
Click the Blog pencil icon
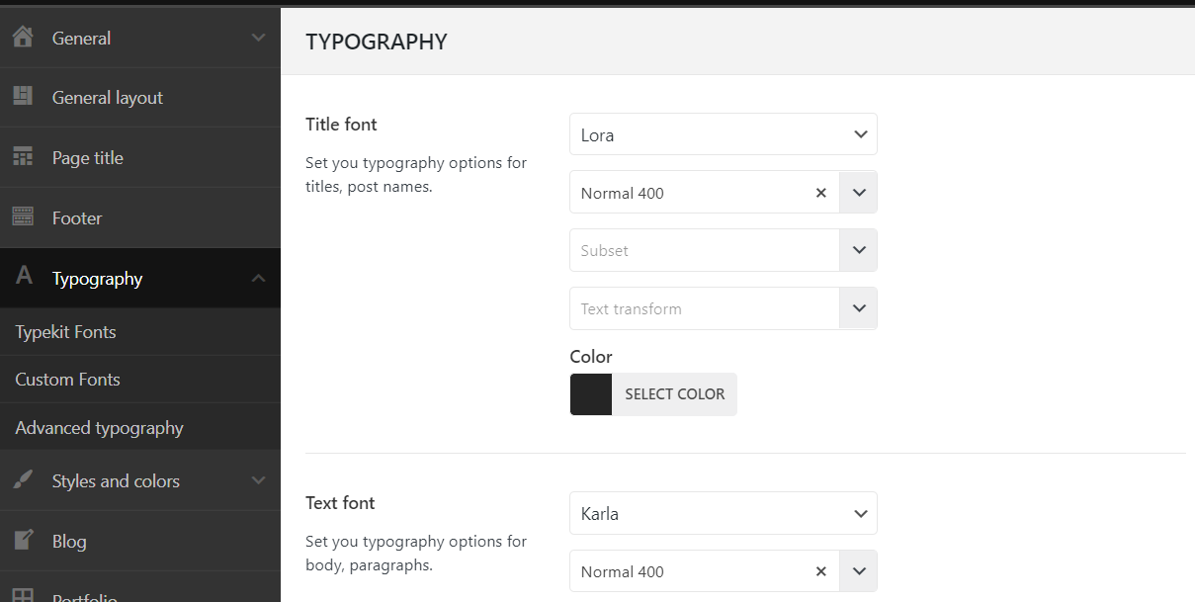point(24,541)
